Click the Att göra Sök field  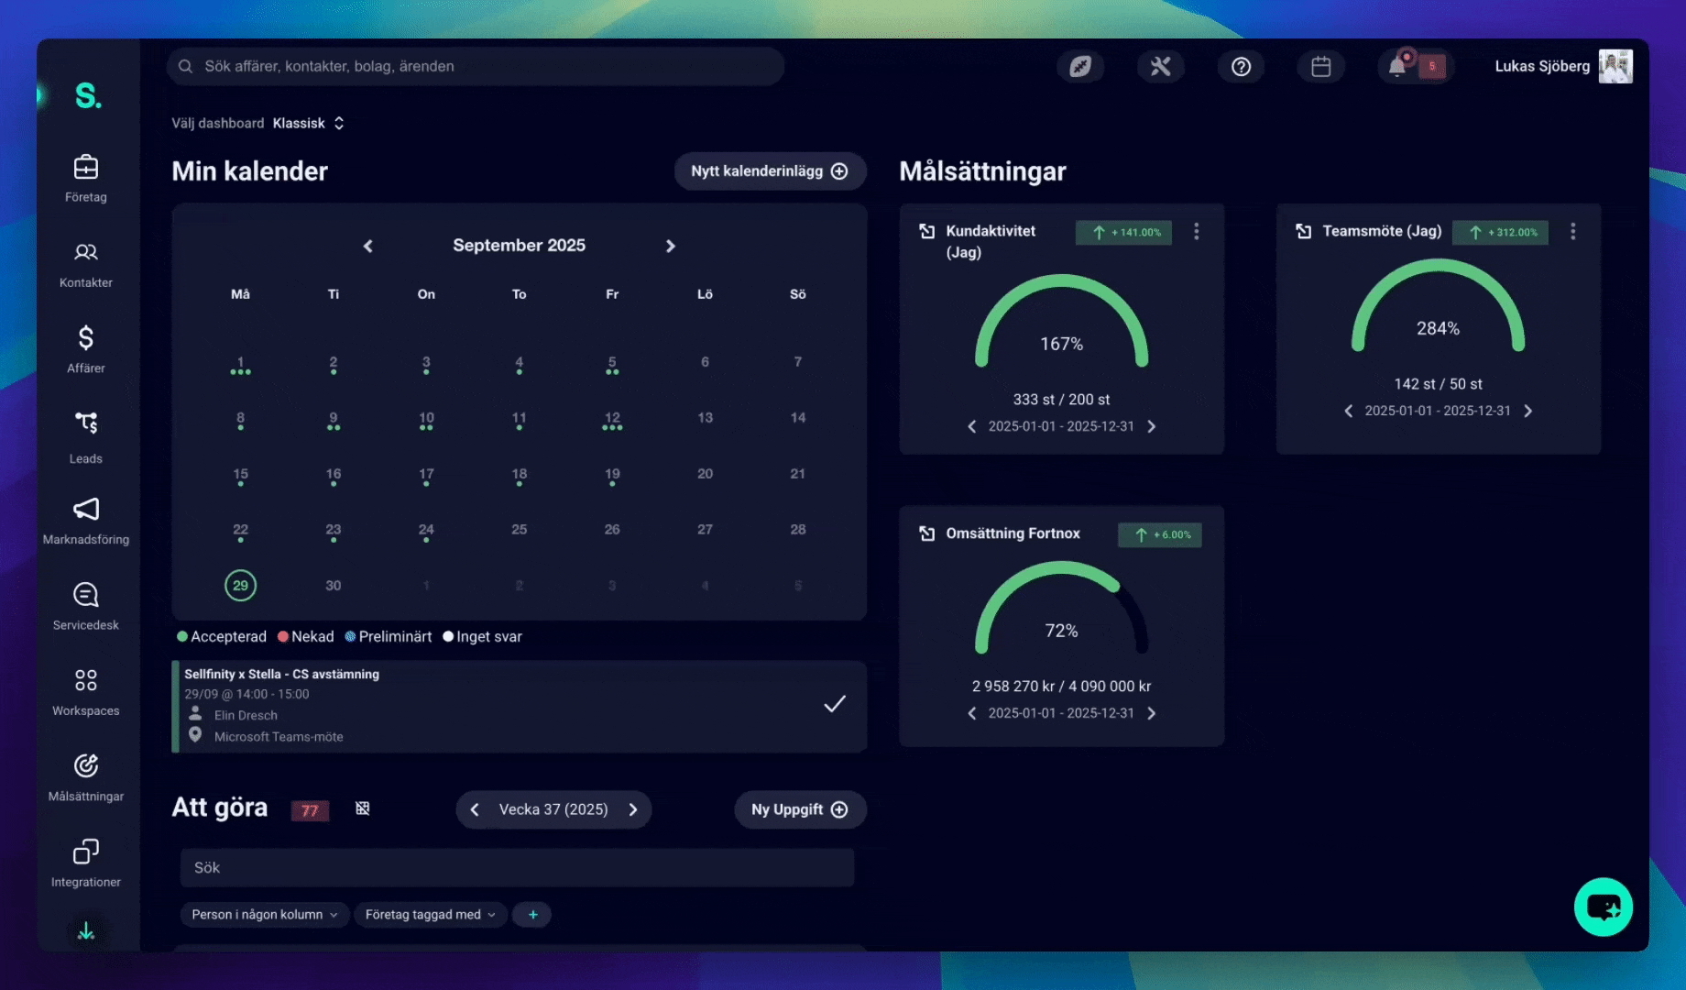click(517, 867)
